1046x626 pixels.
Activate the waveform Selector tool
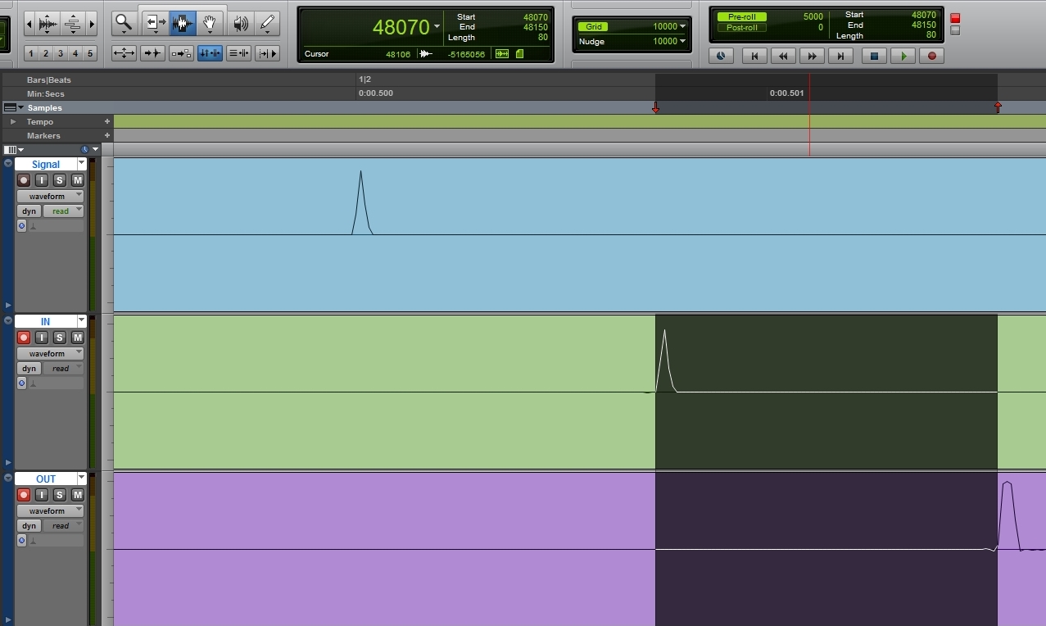click(182, 24)
